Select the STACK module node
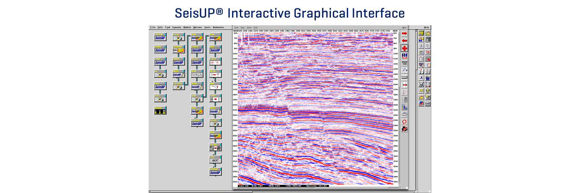The image size is (580, 193). click(216, 98)
